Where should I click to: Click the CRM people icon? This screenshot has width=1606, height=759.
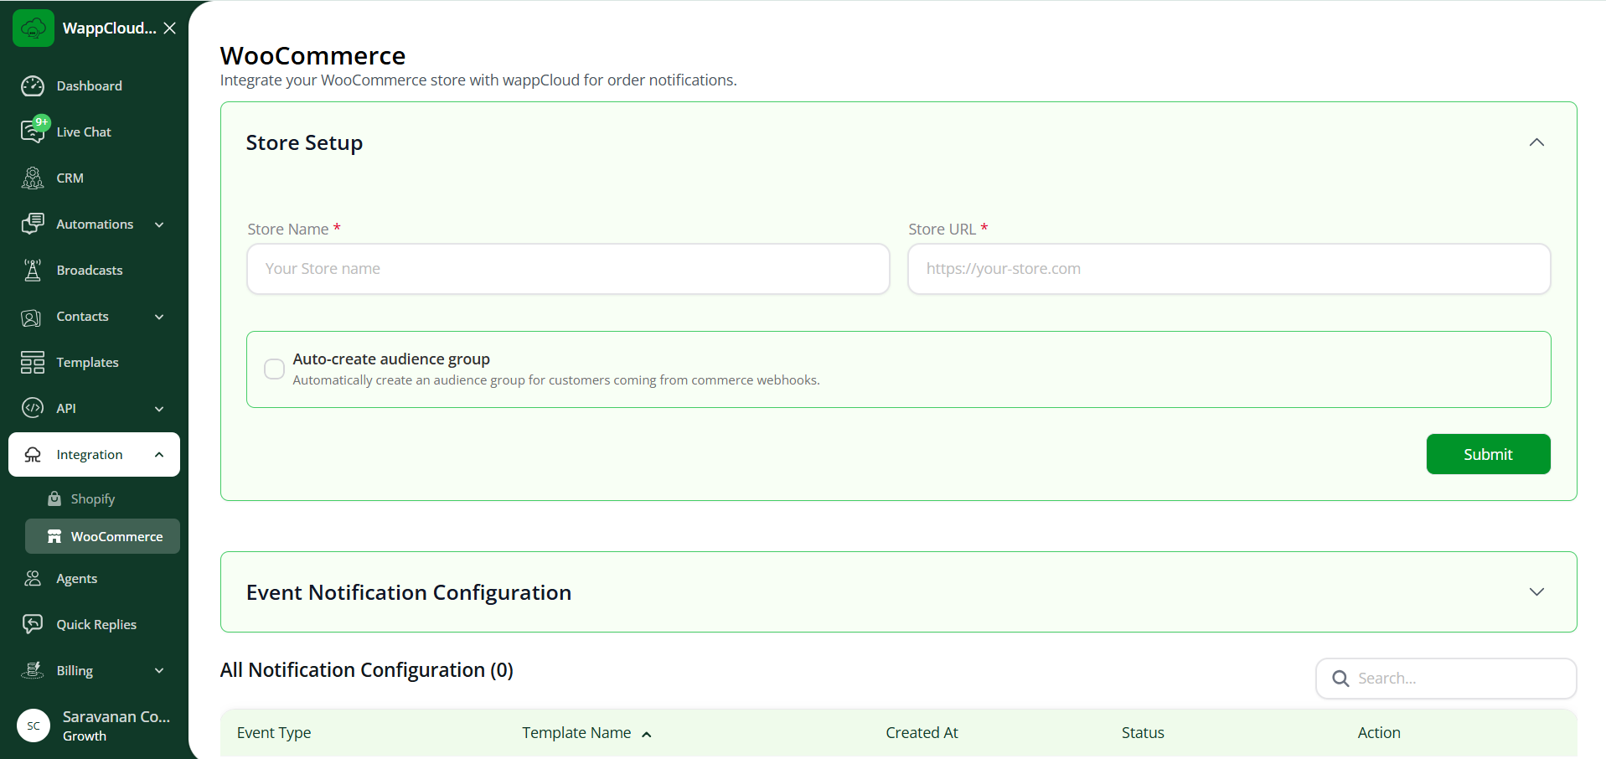point(33,178)
